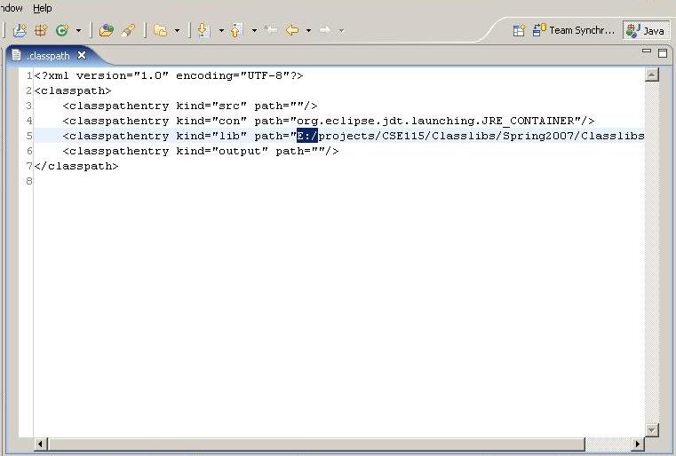This screenshot has height=456, width=676.
Task: Open the Help menu
Action: click(x=43, y=8)
